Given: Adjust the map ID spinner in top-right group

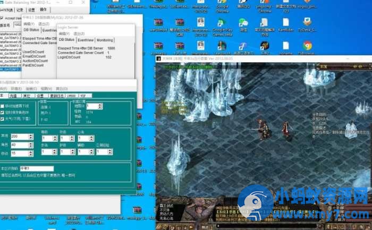Looking at the screenshot, I should (x=94, y=106).
